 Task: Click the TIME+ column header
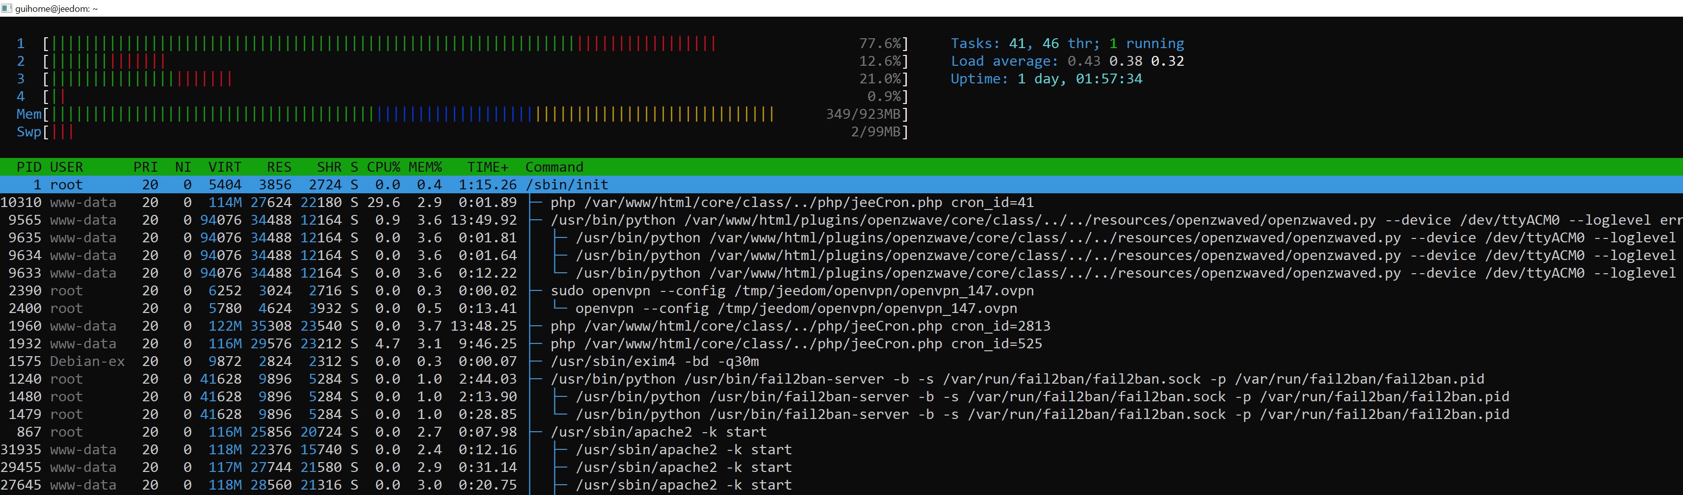tap(487, 167)
